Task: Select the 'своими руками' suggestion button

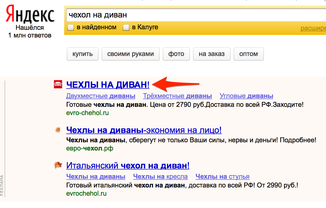Action: point(130,54)
